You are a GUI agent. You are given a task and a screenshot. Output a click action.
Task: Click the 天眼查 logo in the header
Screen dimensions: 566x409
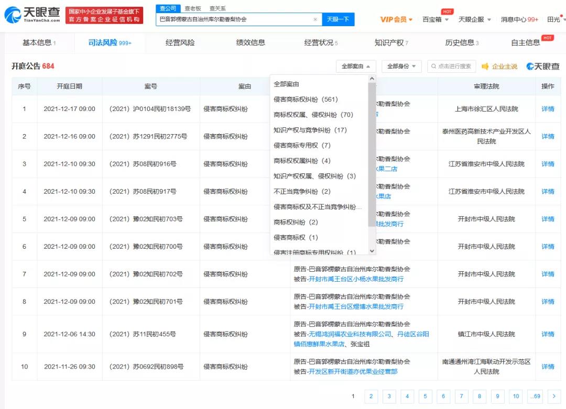[32, 16]
